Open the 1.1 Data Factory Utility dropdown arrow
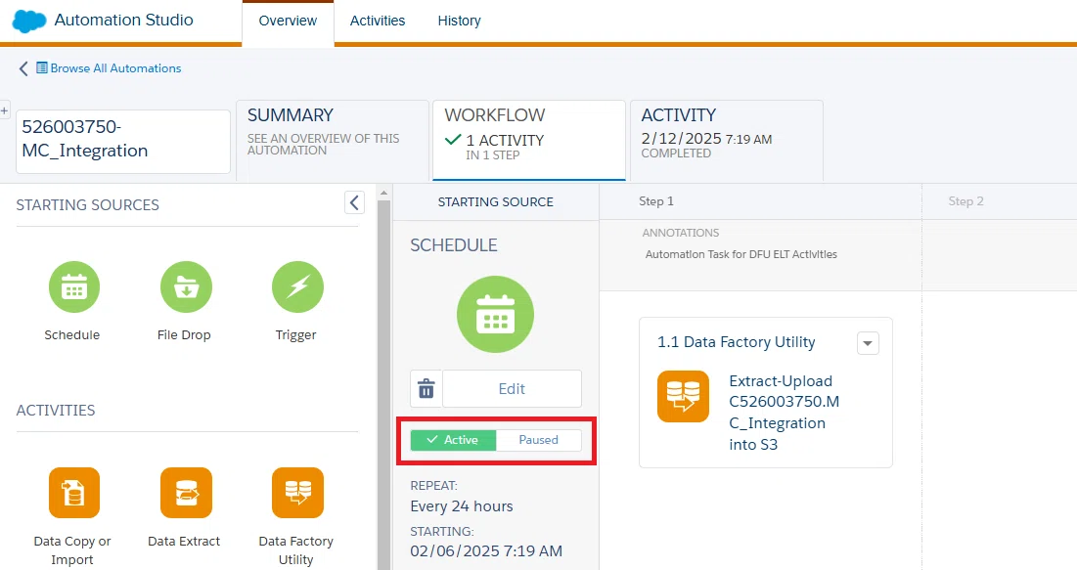Screen dimensions: 1077x570 coord(868,343)
